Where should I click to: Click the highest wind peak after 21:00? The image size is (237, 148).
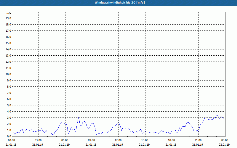(x=217, y=115)
